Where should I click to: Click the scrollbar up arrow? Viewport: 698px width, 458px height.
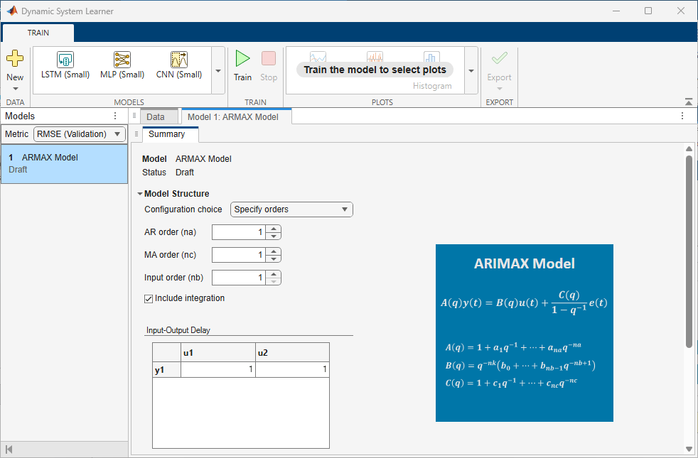click(x=689, y=149)
